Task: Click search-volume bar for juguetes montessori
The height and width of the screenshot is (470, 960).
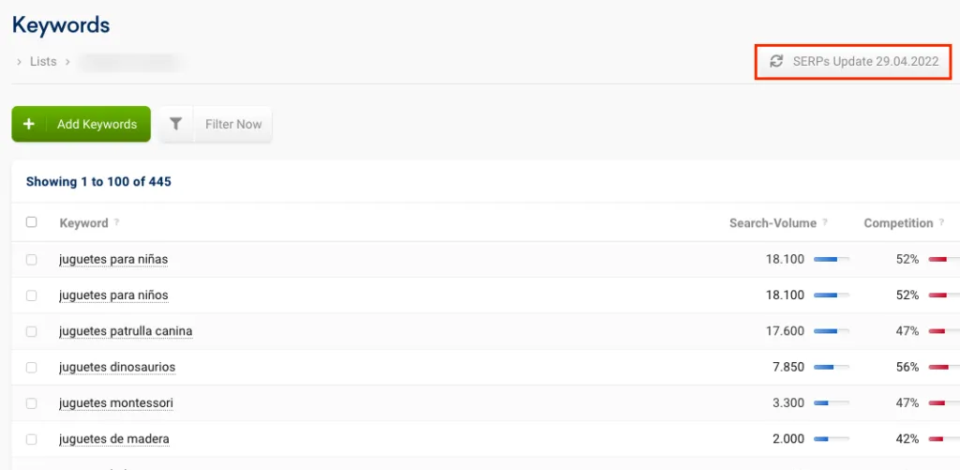Action: tap(831, 403)
